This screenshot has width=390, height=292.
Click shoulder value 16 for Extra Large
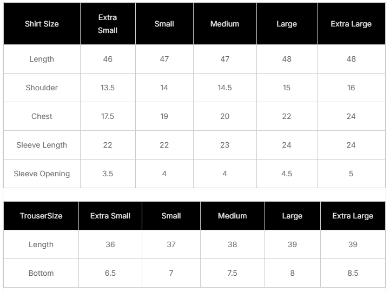click(x=351, y=88)
